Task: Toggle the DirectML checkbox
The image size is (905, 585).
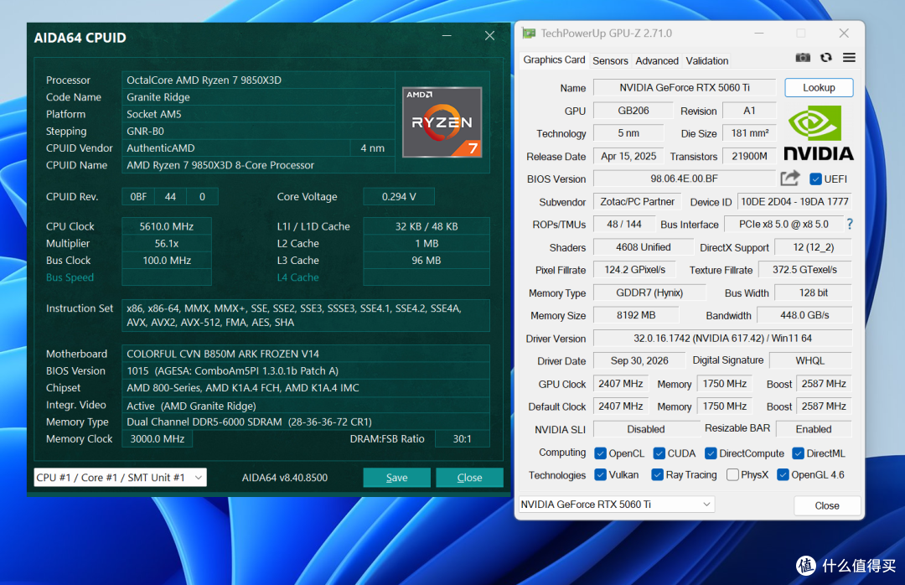Action: coord(799,453)
